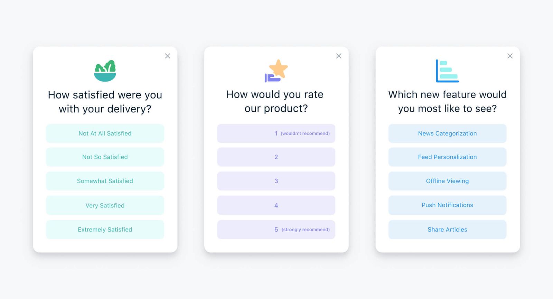Pick 'Somewhat Satisfied' option
Image resolution: width=553 pixels, height=299 pixels.
click(105, 181)
